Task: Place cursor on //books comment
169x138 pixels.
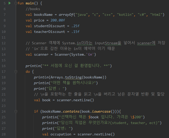Action: pyautogui.click(x=33, y=9)
